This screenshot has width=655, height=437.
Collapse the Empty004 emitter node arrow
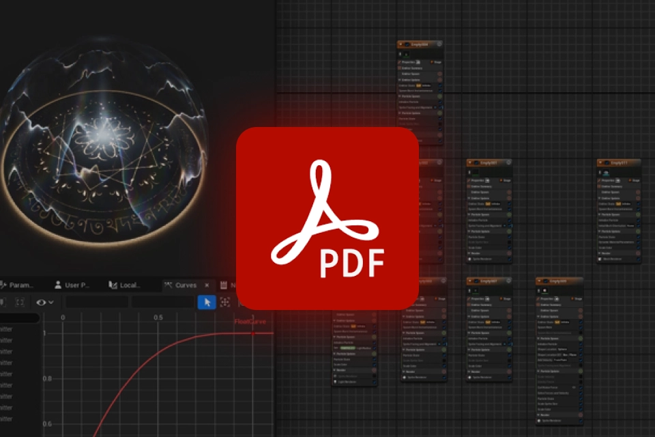click(401, 44)
